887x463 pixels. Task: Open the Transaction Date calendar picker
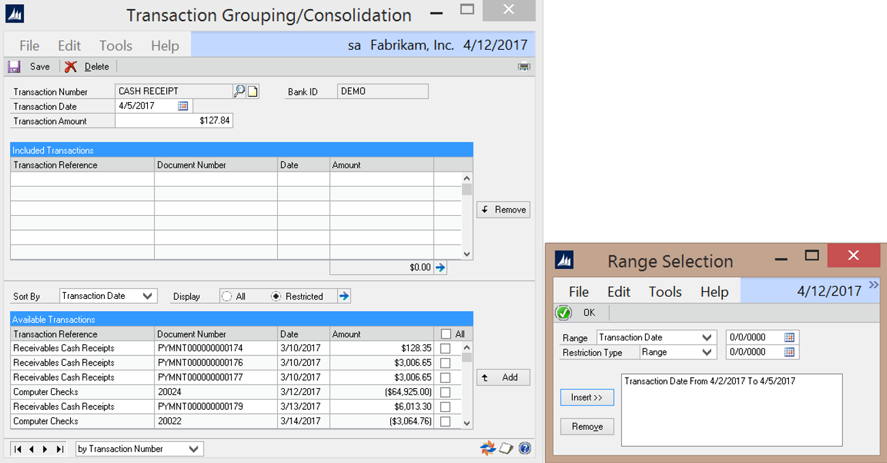point(183,106)
